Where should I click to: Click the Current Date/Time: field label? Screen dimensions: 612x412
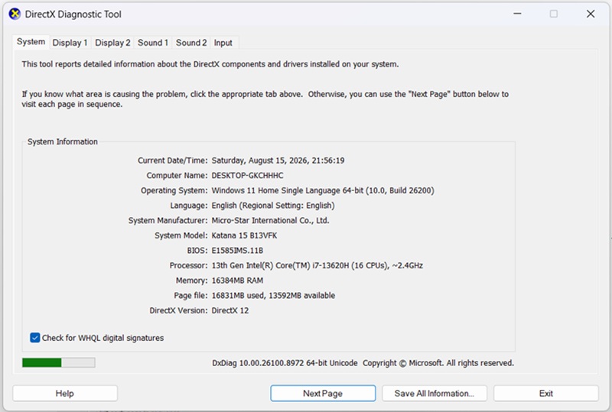pos(173,161)
